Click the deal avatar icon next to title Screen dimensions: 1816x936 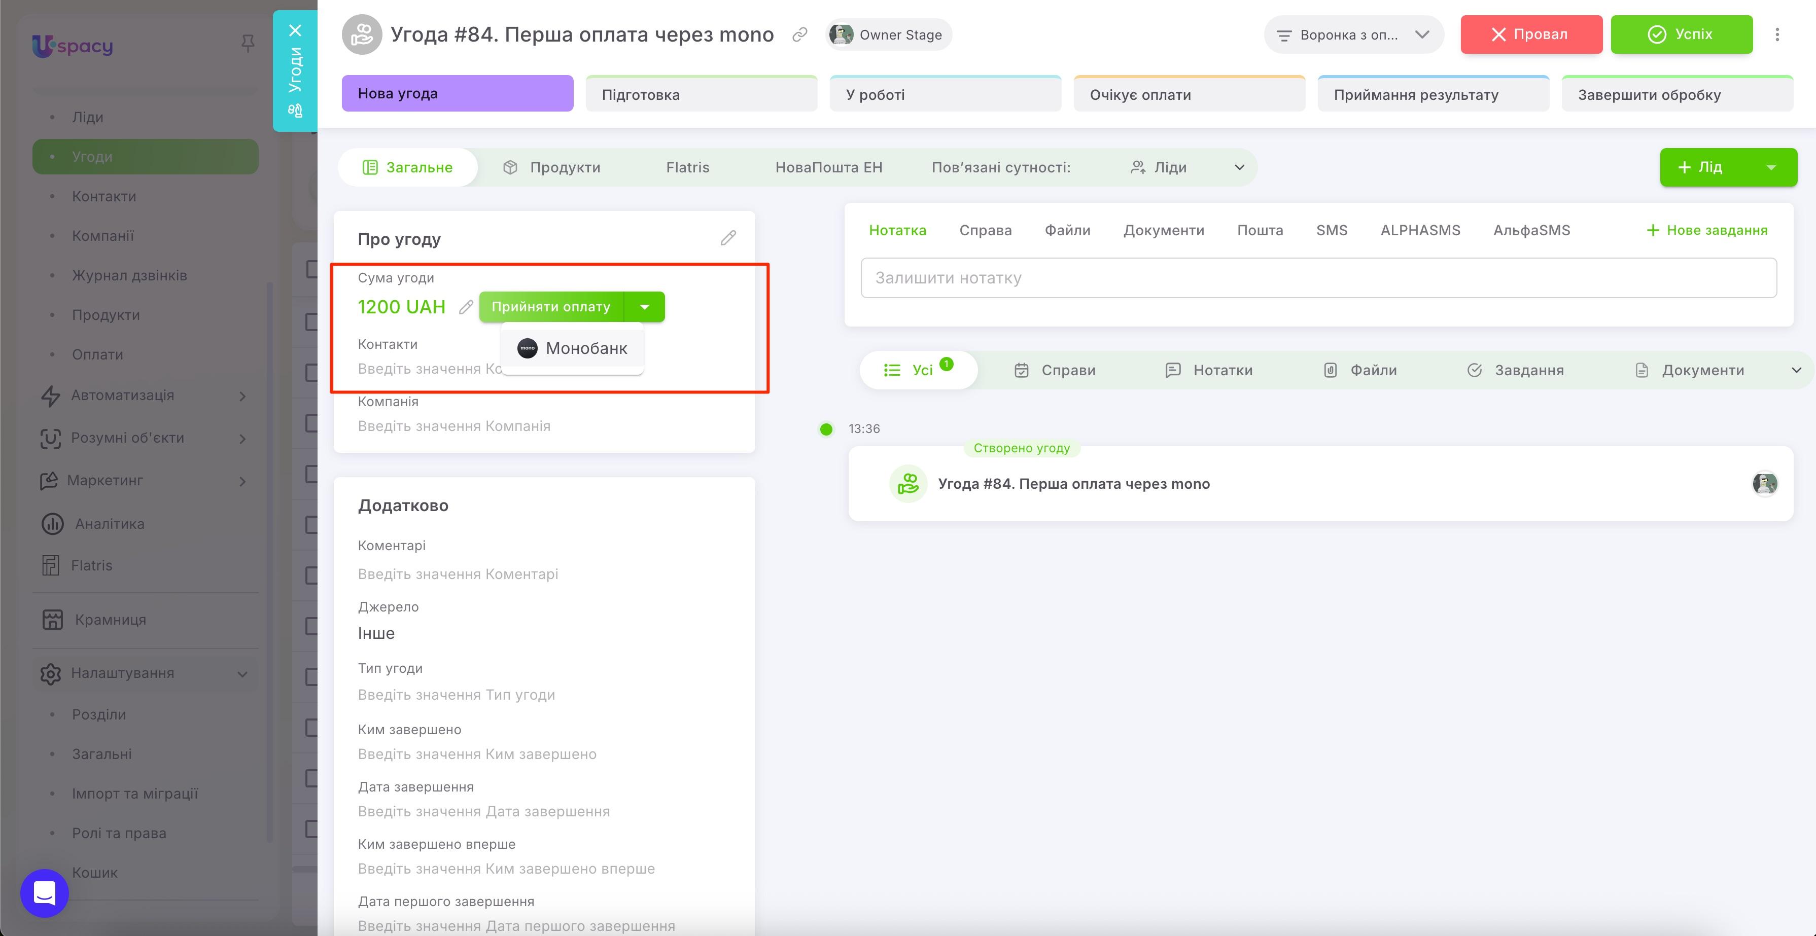(x=362, y=34)
